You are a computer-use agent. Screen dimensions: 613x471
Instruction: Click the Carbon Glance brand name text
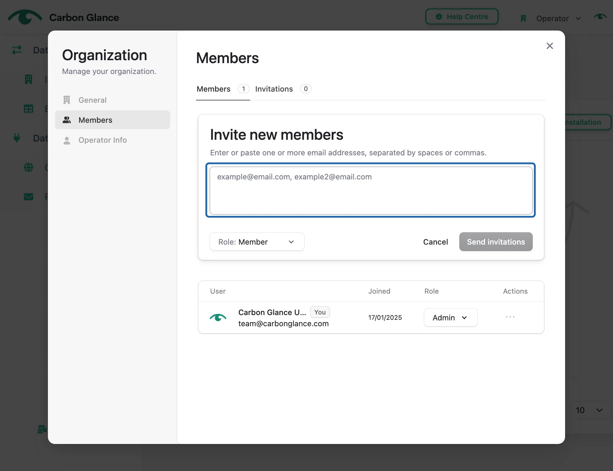point(84,18)
